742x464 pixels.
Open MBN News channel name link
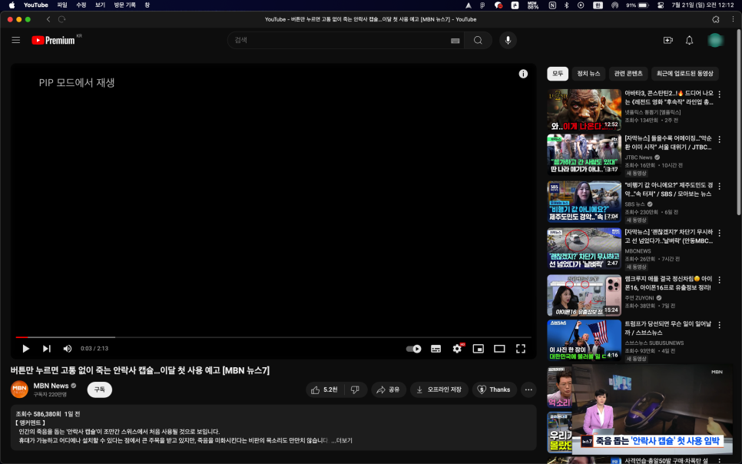[x=51, y=386]
